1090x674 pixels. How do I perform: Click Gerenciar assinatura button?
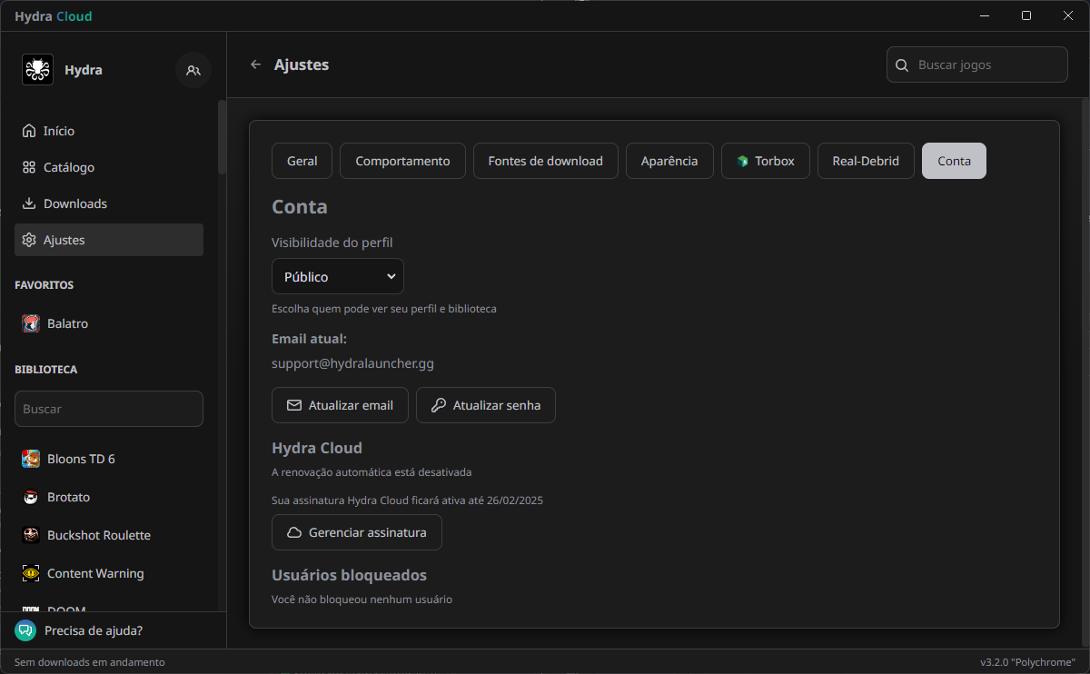[x=356, y=532]
